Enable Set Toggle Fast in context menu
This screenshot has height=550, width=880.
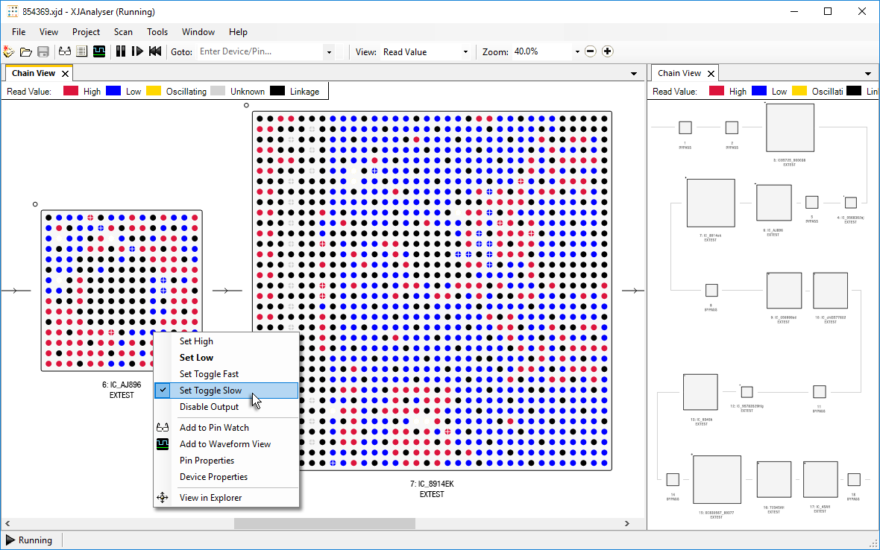click(x=208, y=373)
